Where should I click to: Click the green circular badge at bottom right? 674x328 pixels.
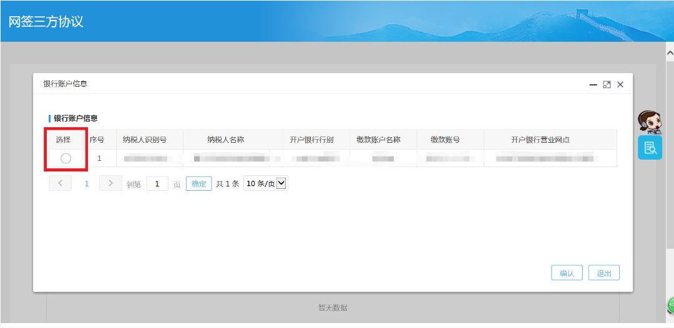pos(671,306)
